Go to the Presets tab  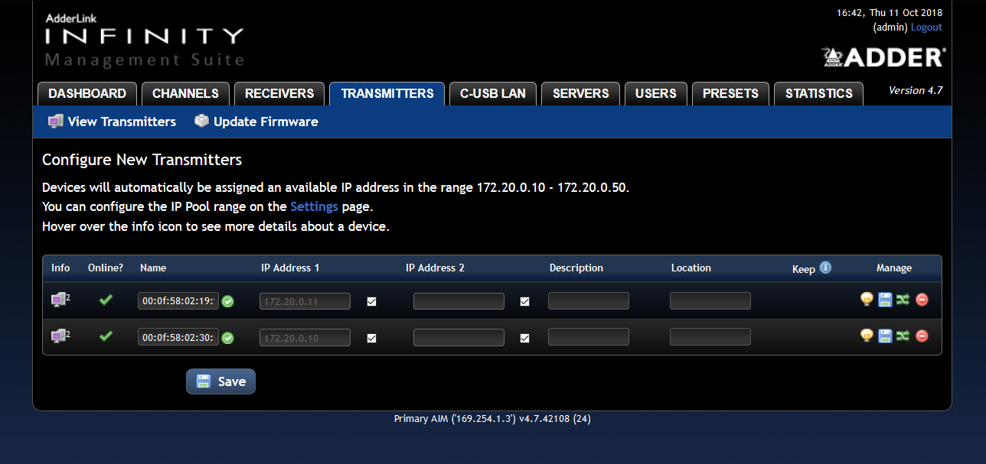[730, 93]
